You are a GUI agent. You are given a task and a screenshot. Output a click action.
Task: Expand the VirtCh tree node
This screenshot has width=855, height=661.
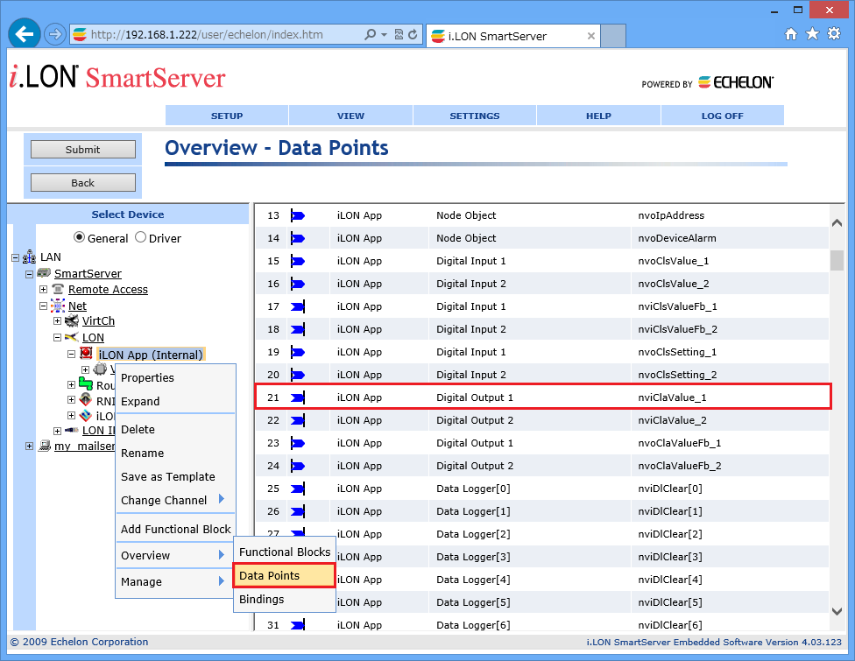tap(57, 321)
